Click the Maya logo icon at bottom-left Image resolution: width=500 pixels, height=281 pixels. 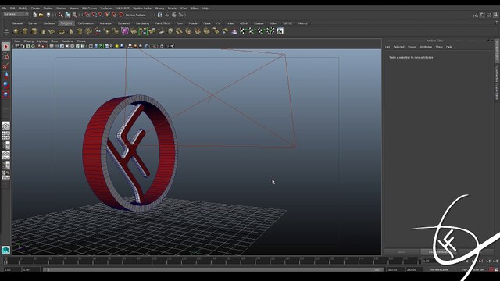pos(5,250)
